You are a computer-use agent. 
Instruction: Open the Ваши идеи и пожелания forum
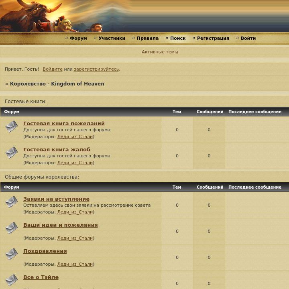pos(61,225)
